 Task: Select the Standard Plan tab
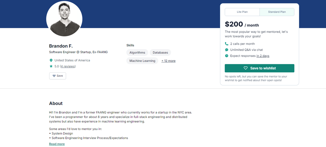click(277, 12)
